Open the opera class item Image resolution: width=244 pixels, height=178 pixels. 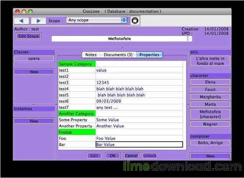(x=34, y=59)
